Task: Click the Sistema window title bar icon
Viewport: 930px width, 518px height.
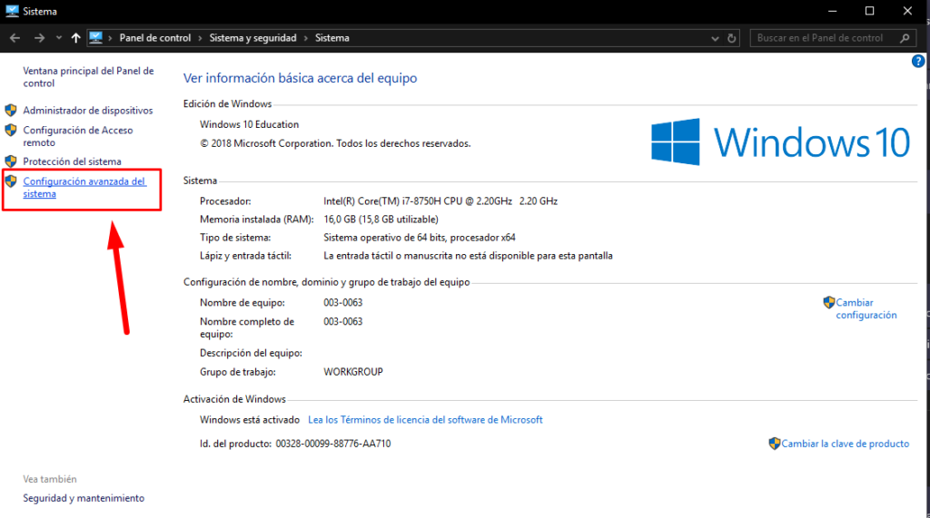Action: (x=12, y=11)
